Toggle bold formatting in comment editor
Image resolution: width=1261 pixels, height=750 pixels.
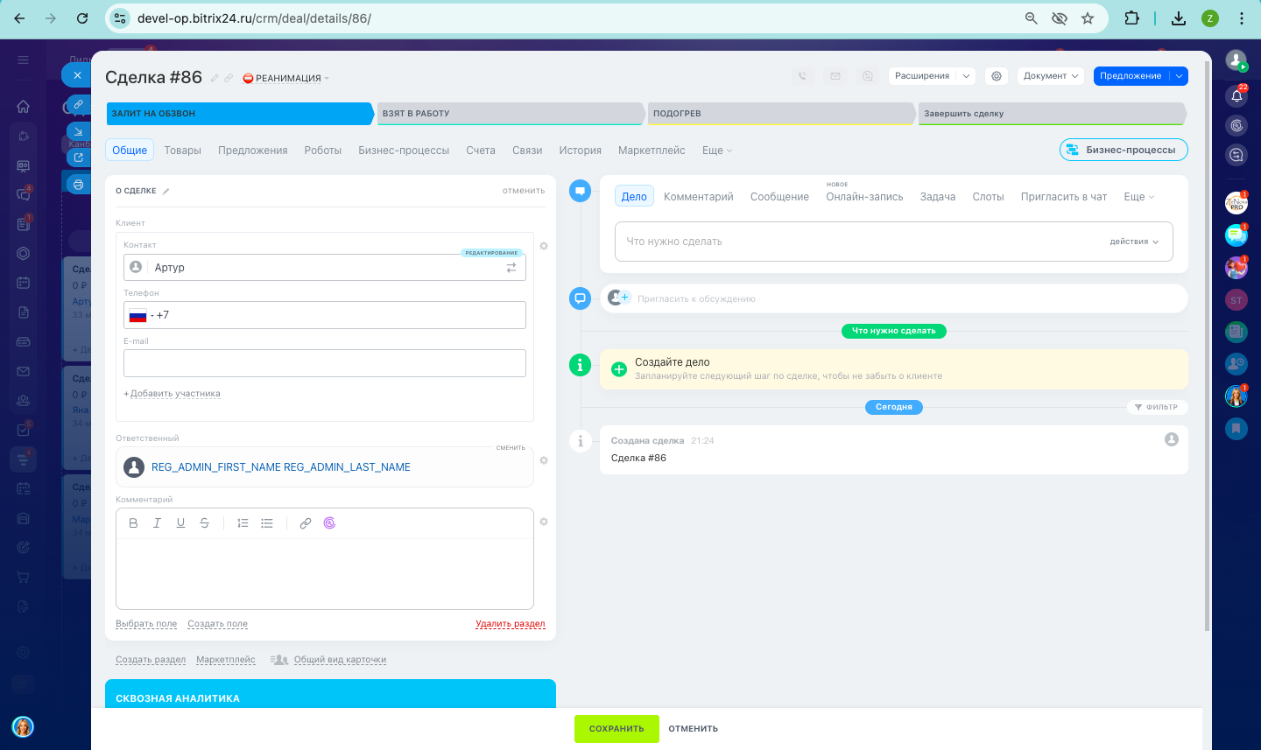point(133,523)
